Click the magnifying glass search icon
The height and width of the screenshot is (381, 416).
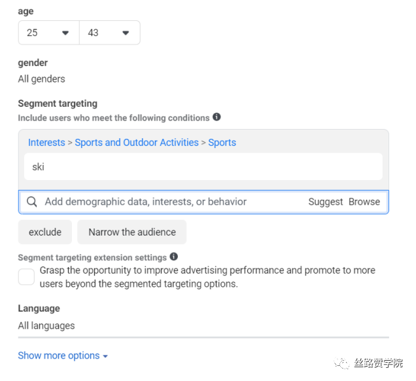pyautogui.click(x=31, y=202)
